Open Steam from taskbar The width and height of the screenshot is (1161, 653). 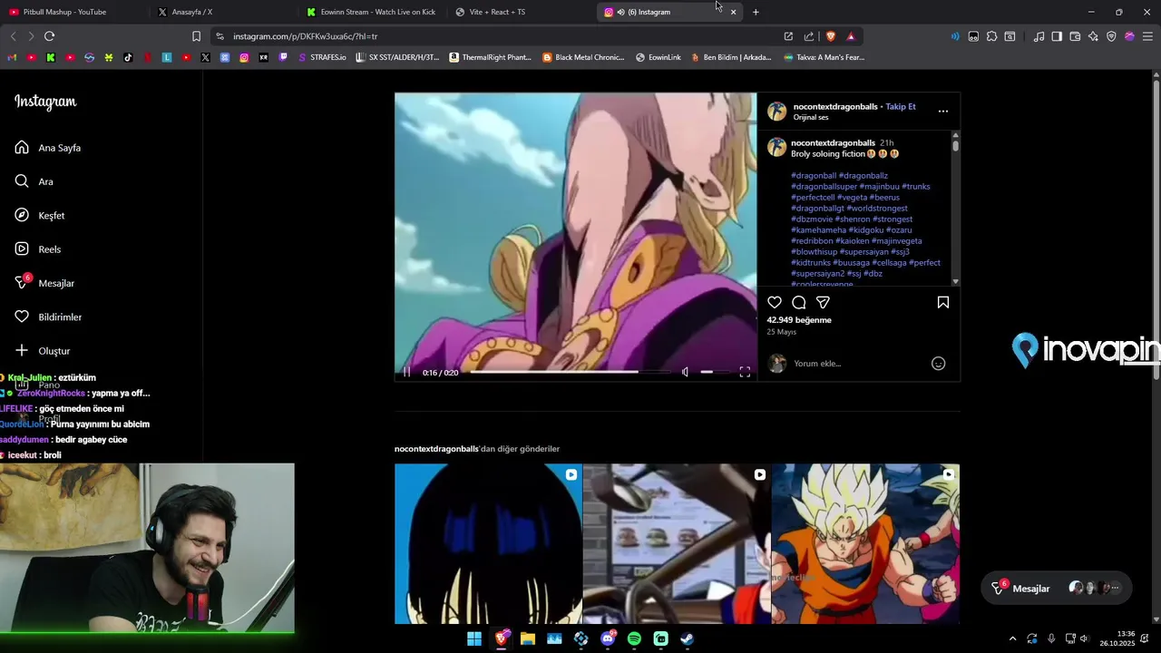point(688,638)
